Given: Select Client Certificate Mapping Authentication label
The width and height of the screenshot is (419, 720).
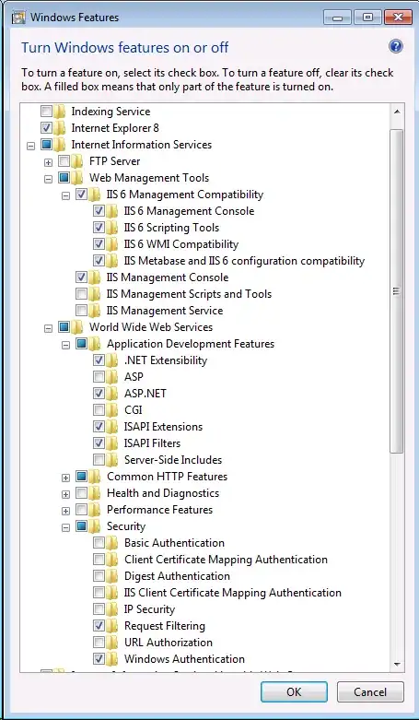Looking at the screenshot, I should click(x=226, y=560).
